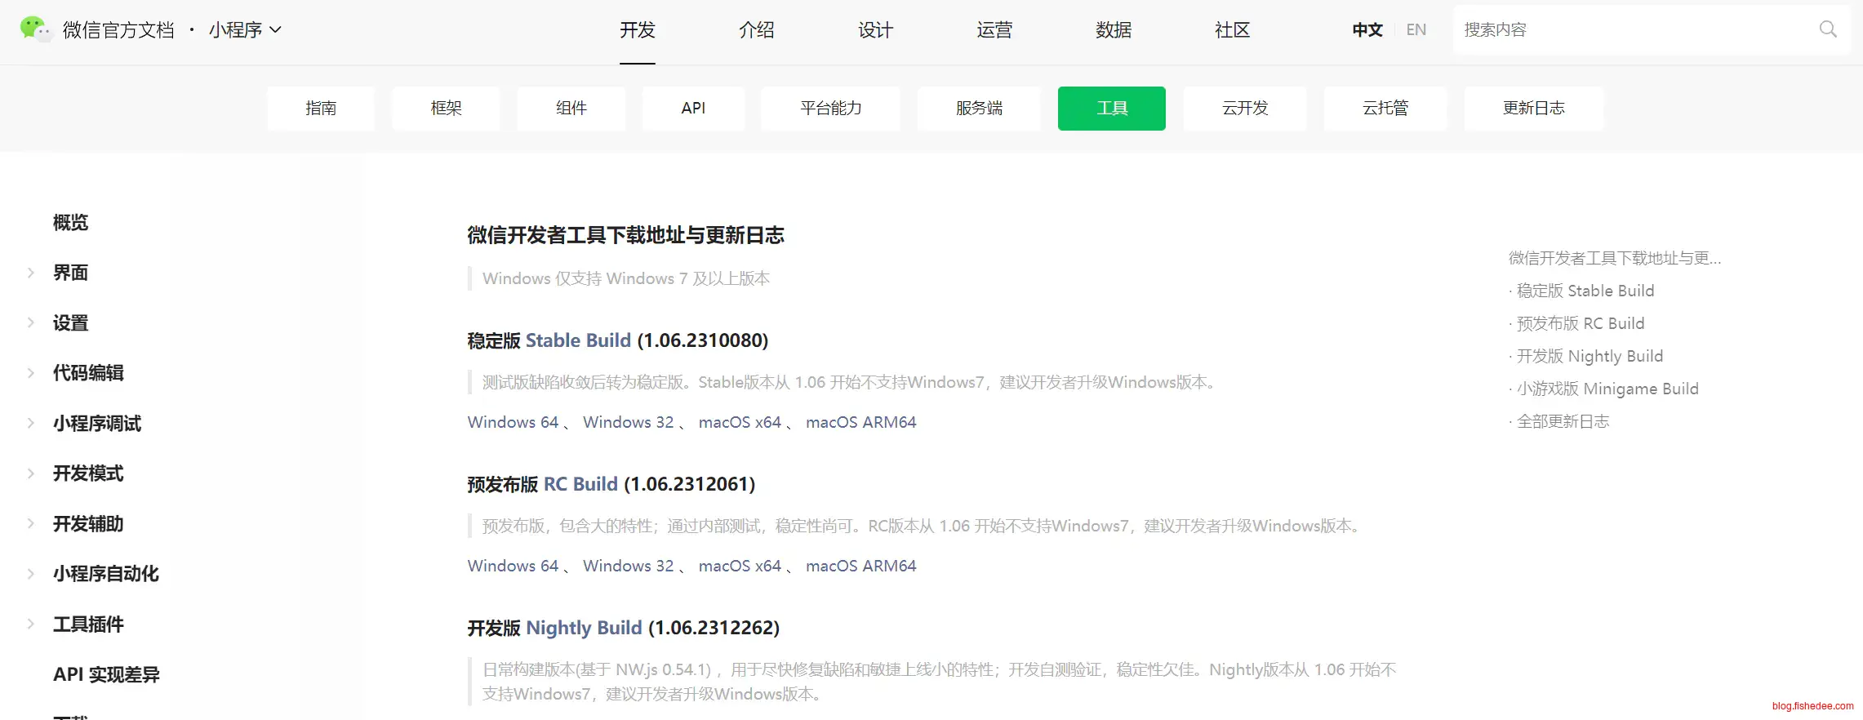Expand the 代码编辑 chevron

(31, 373)
